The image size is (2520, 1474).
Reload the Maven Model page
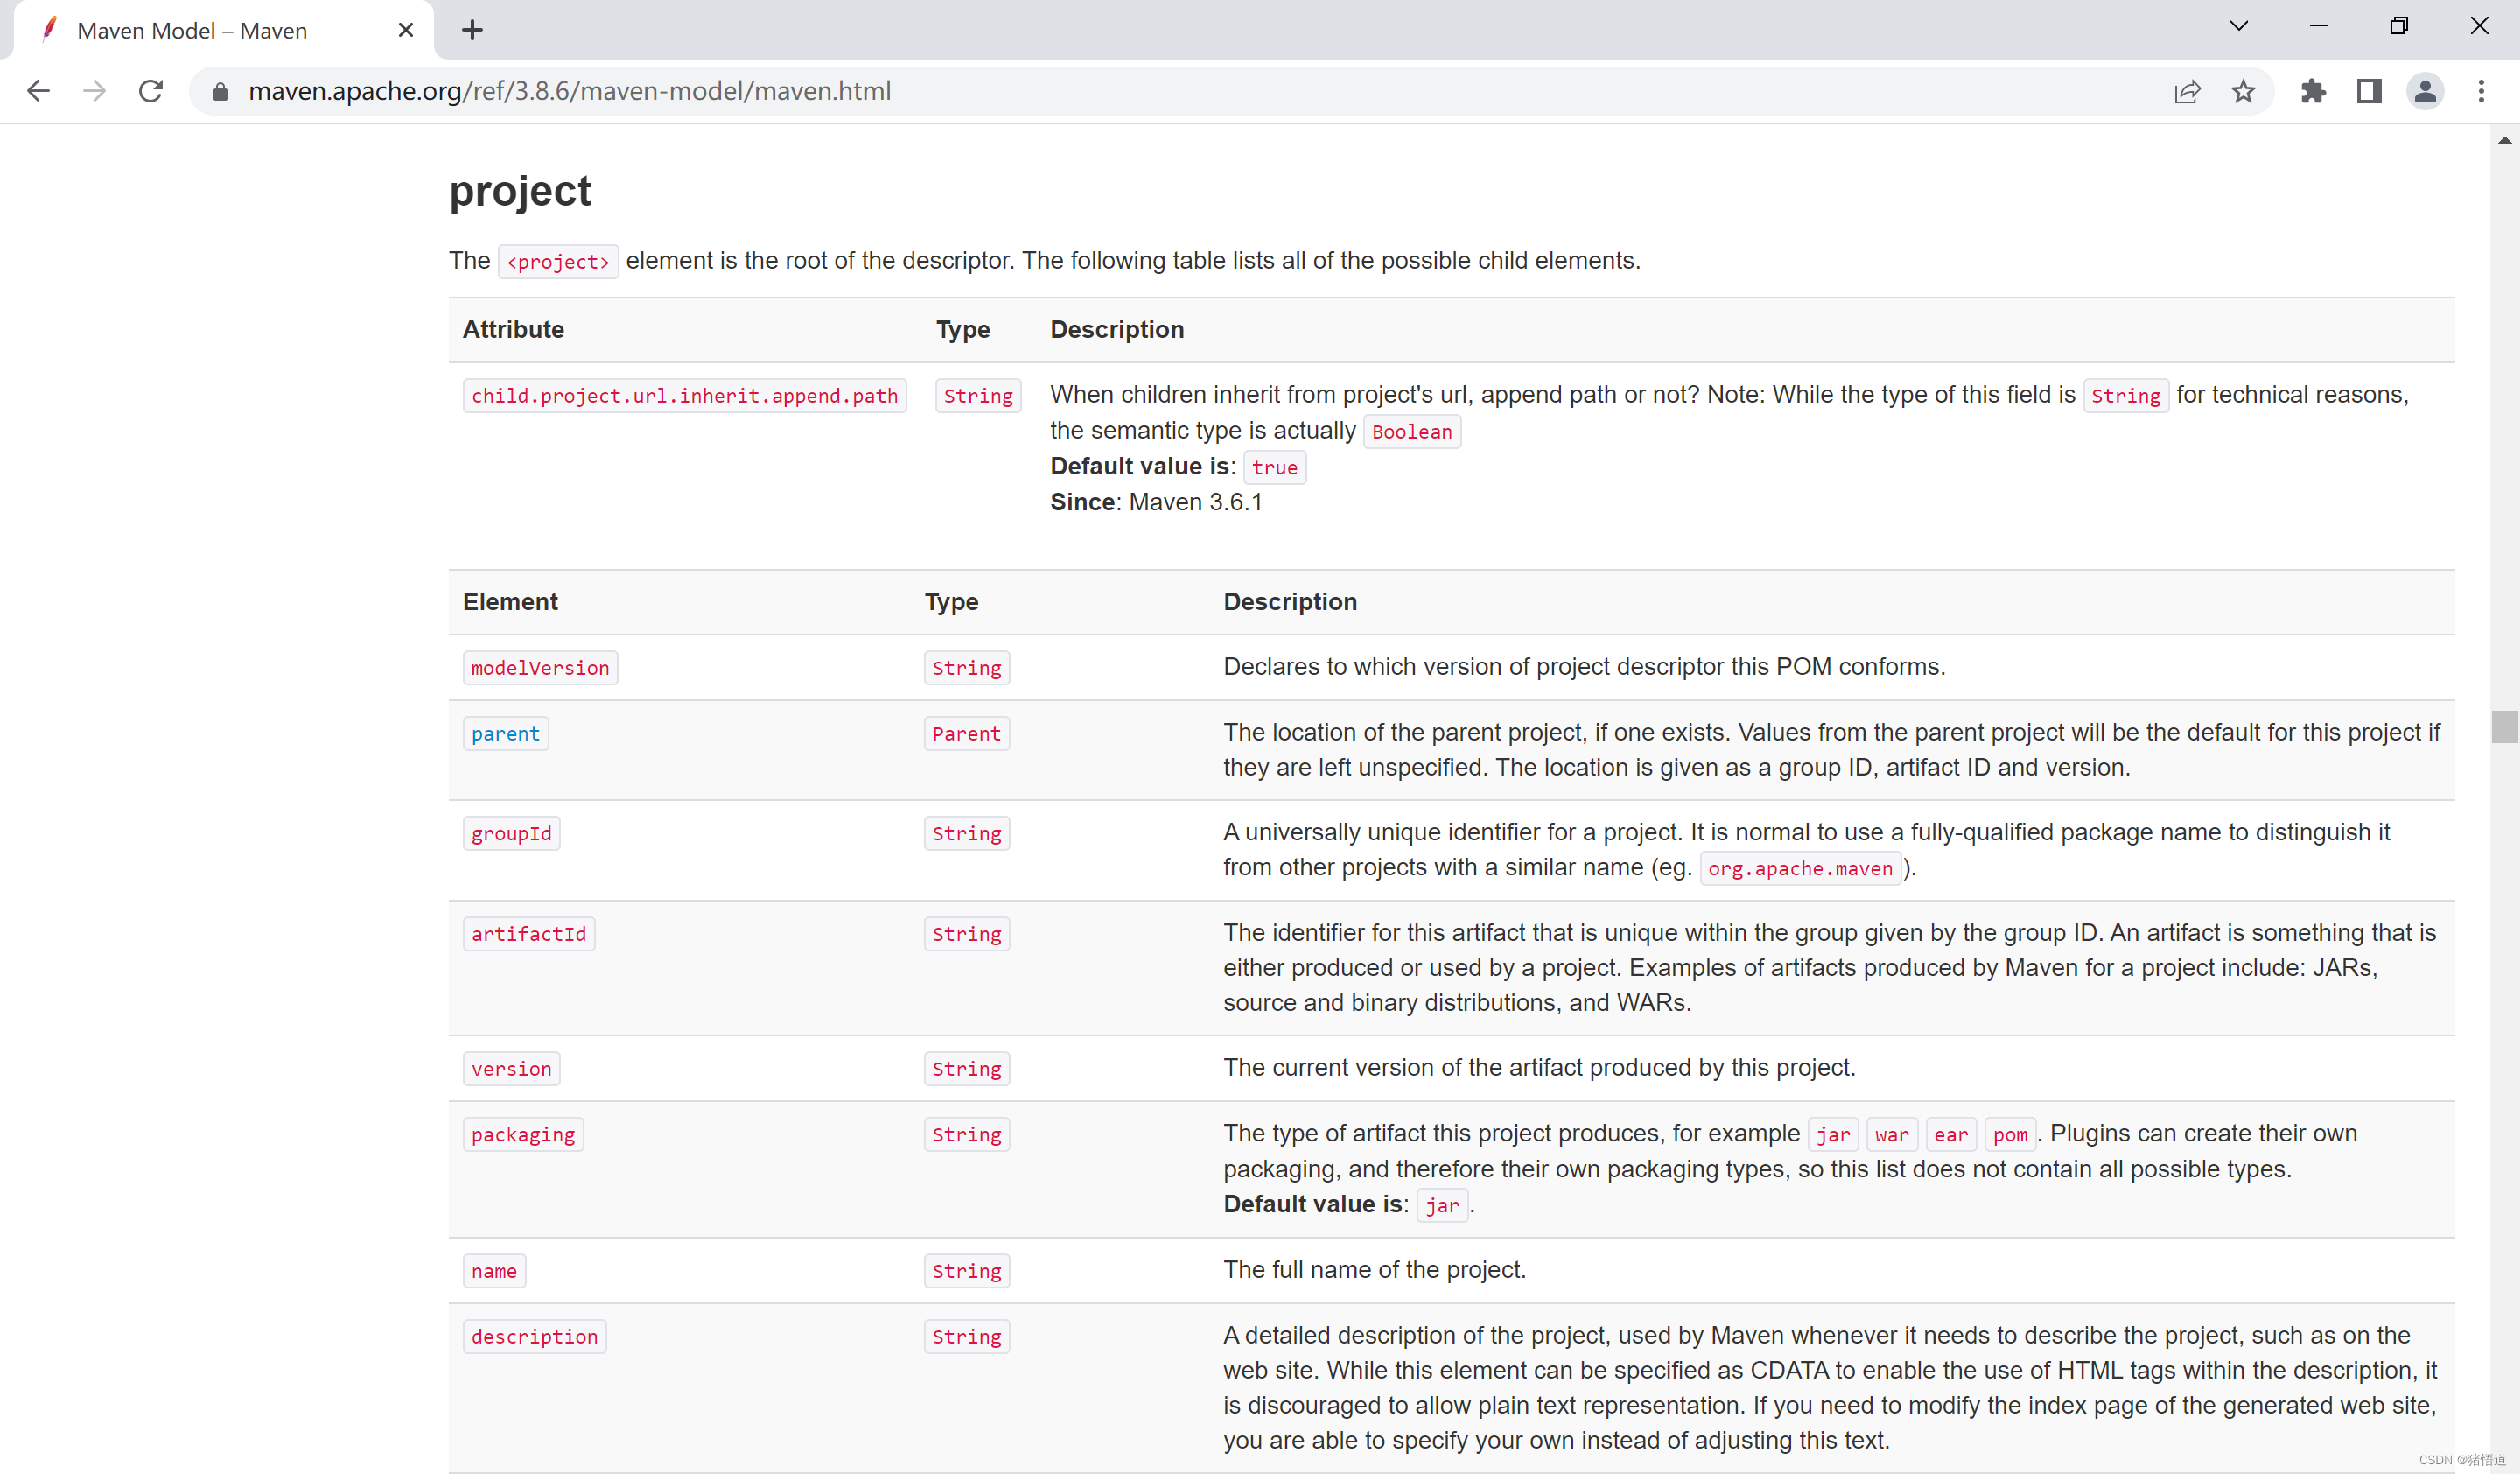click(151, 91)
